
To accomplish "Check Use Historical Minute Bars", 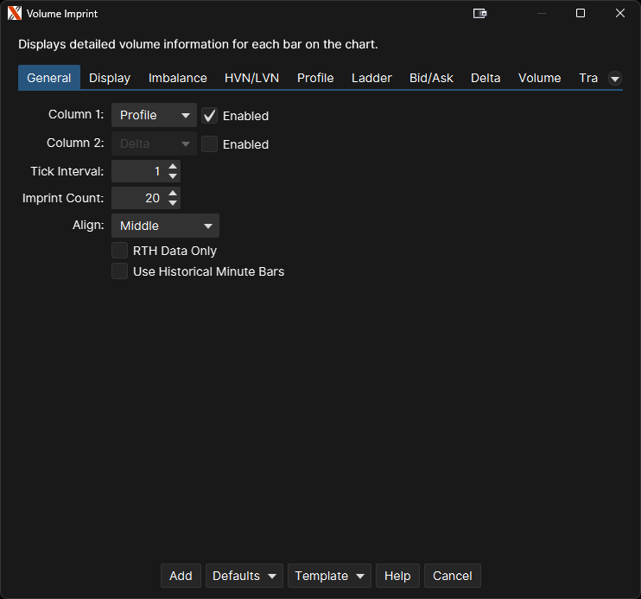I will click(120, 271).
